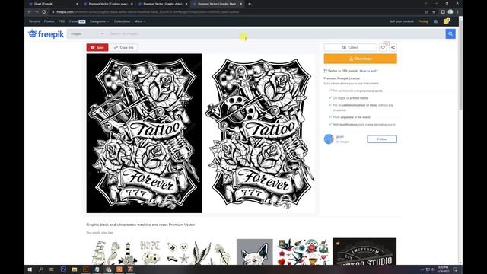Open File Explorer from the taskbar
Screen dimensions: 487x274
coord(75,269)
